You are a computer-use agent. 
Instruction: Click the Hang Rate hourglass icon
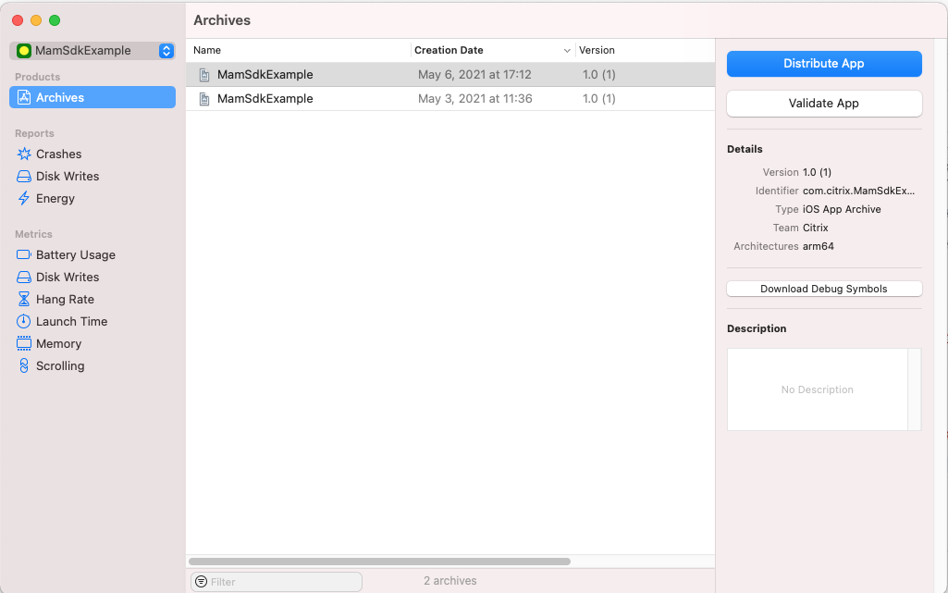coord(24,299)
